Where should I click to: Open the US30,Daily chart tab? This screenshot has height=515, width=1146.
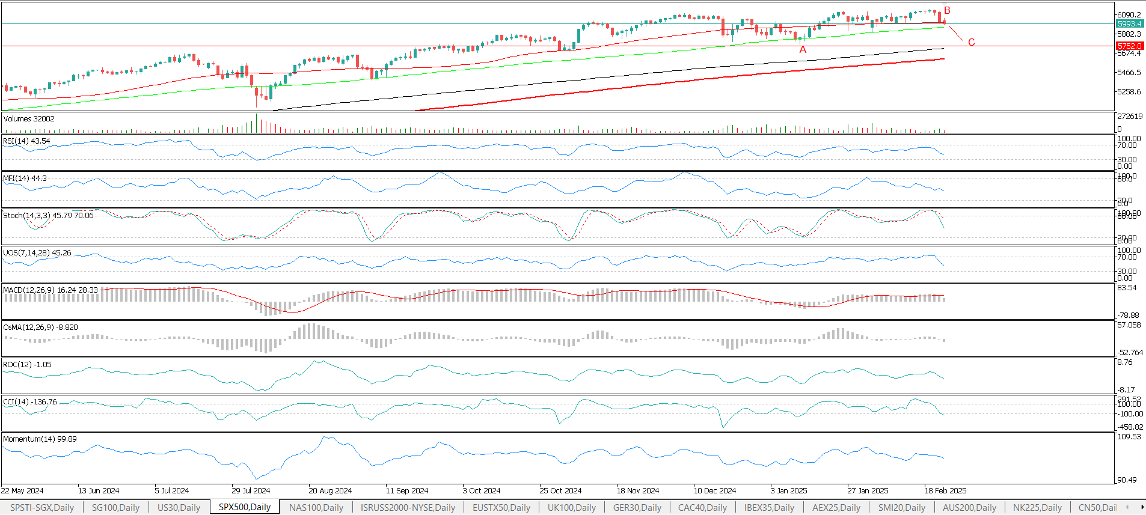coord(179,507)
